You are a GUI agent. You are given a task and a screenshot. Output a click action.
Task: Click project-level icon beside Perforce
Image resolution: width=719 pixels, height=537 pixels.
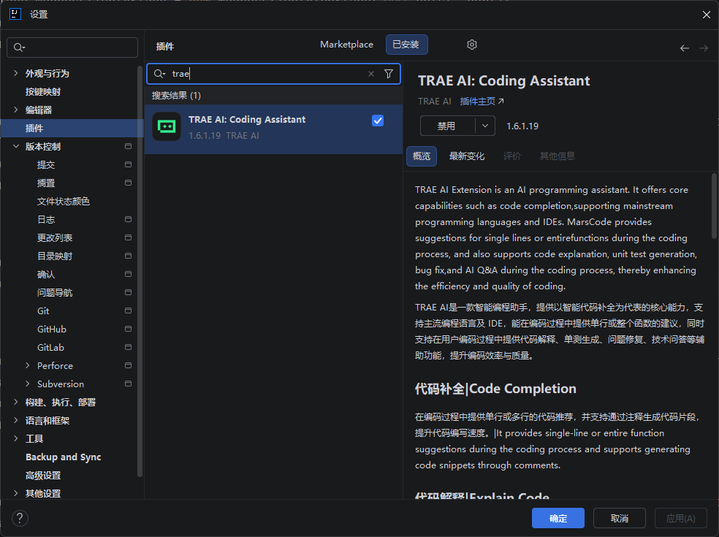click(x=128, y=365)
